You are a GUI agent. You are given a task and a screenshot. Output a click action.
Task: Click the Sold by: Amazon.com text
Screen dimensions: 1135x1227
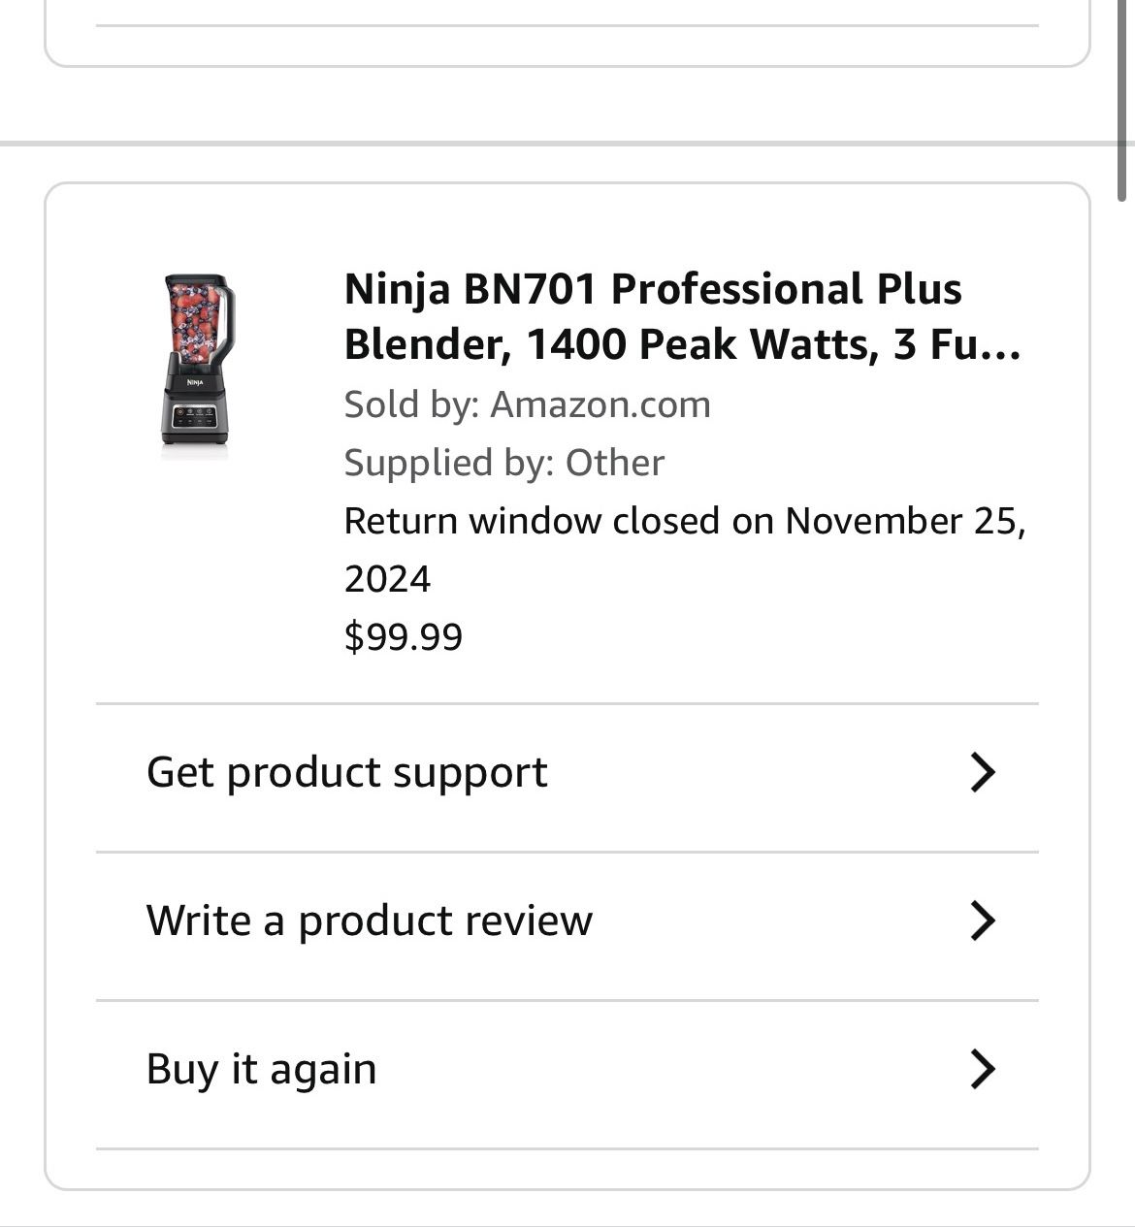[527, 404]
